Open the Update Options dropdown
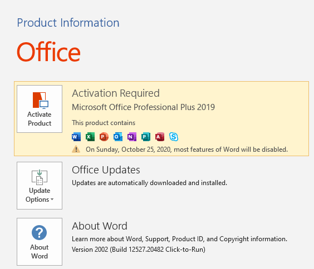The width and height of the screenshot is (314, 269). click(40, 186)
